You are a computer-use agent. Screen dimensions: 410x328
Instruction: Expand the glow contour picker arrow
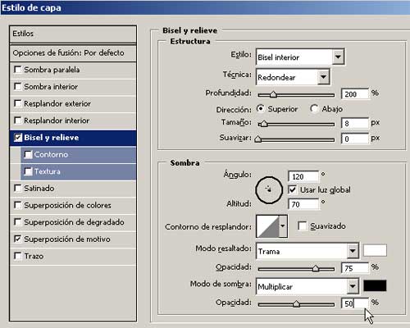(283, 226)
